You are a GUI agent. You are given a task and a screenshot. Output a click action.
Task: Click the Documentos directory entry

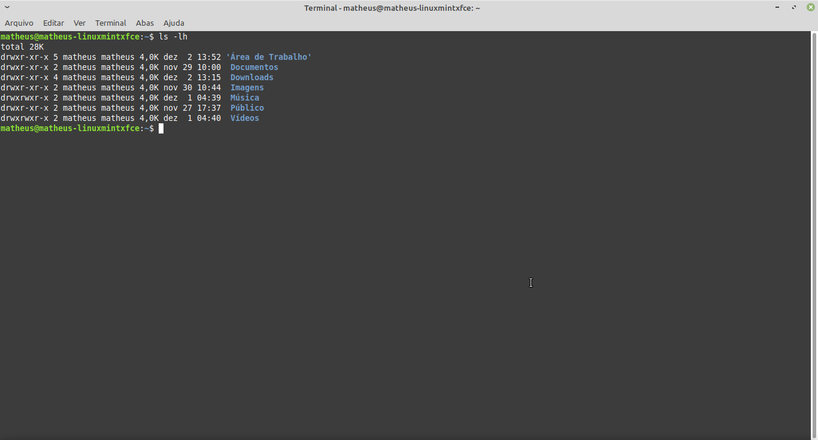(254, 67)
